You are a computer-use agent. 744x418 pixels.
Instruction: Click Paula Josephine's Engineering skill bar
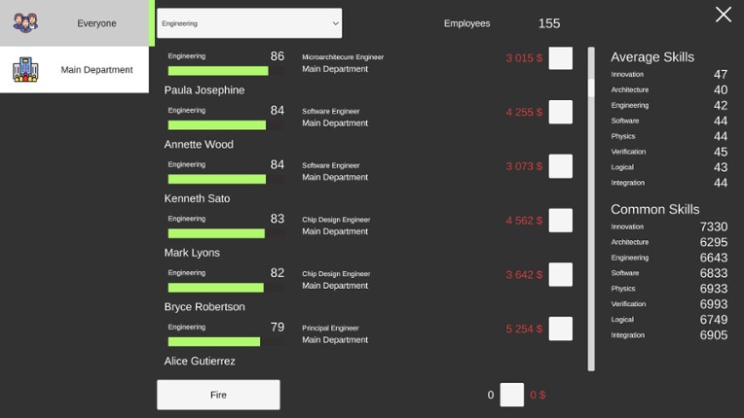coord(217,125)
